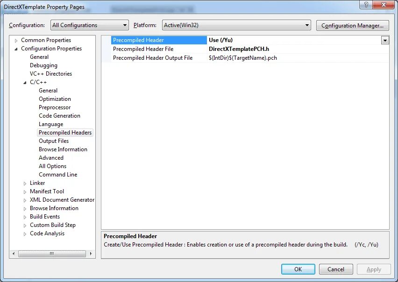Select the Code Analysis tree node
Screen dimensions: 398x282
(47, 233)
